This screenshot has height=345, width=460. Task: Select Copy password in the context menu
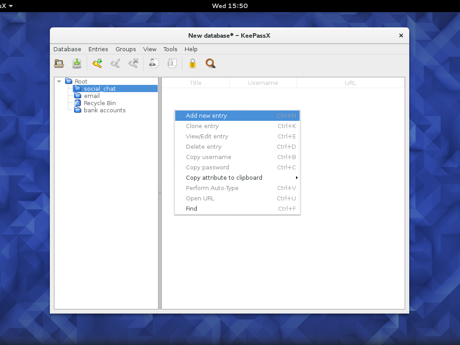(237, 167)
